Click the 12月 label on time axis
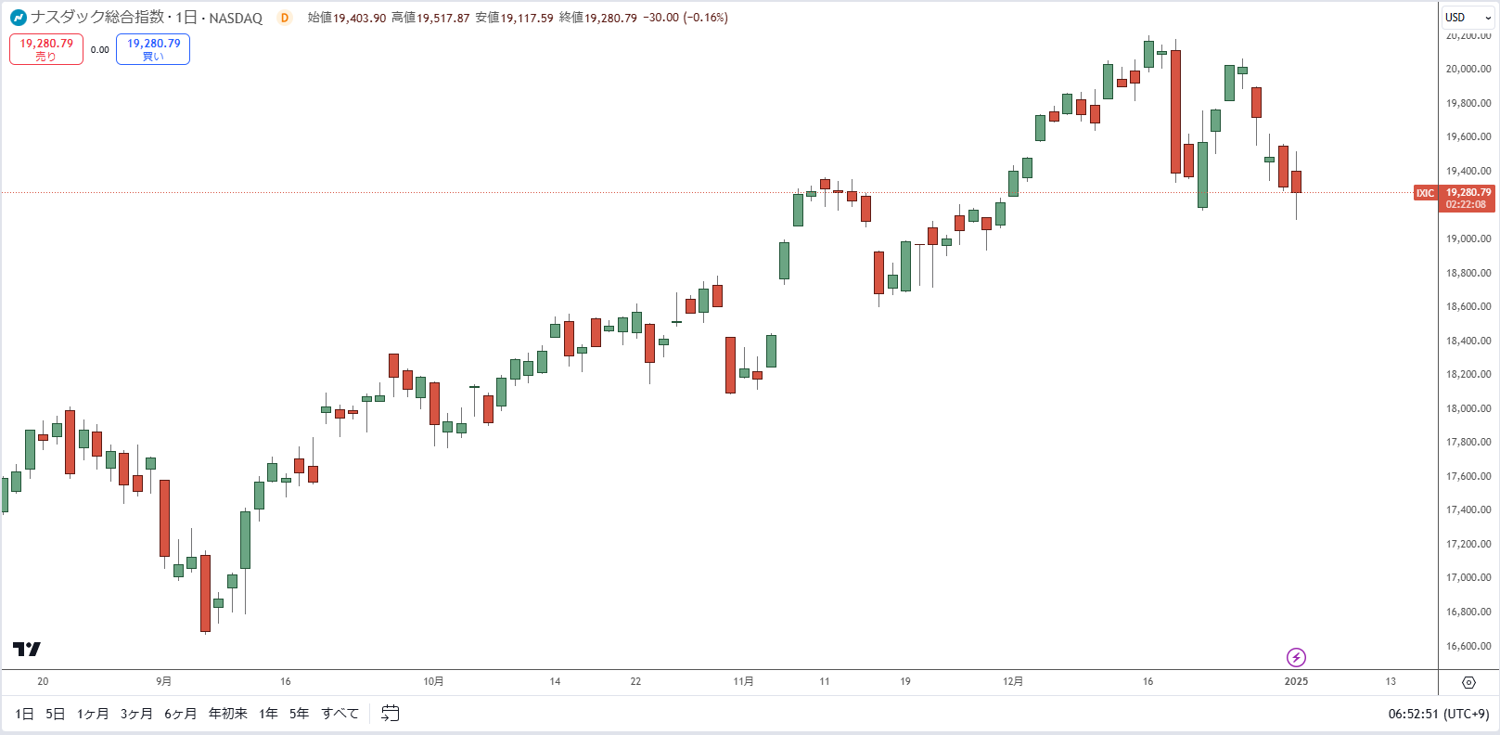The image size is (1500, 735). tap(1013, 681)
